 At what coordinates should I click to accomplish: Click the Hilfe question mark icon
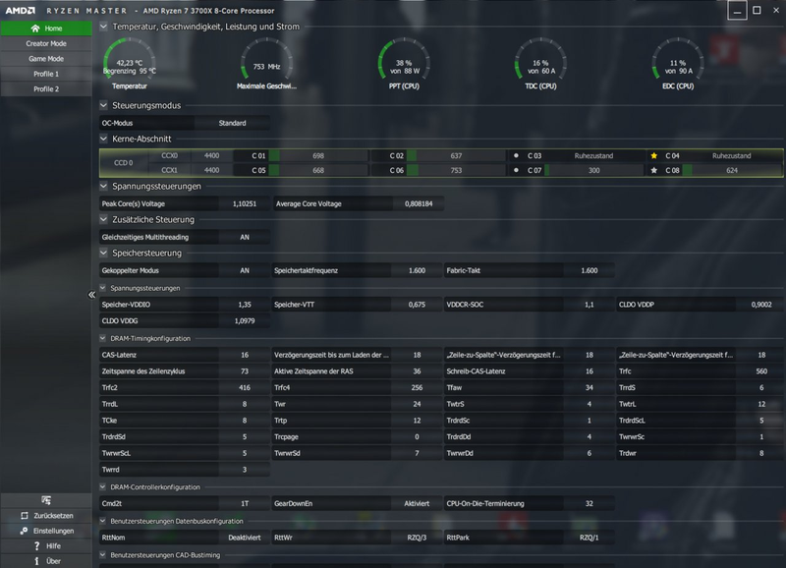36,546
